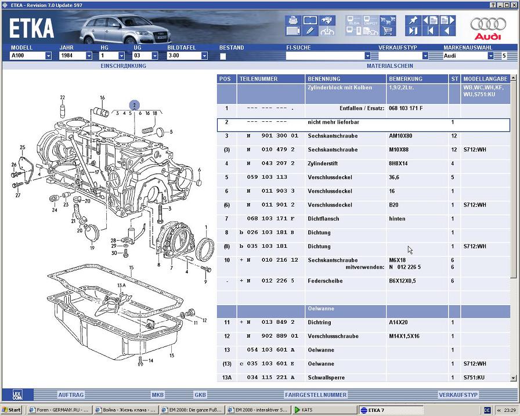The width and height of the screenshot is (520, 416).
Task: Go to previous page illustration icon
Action: point(429,20)
